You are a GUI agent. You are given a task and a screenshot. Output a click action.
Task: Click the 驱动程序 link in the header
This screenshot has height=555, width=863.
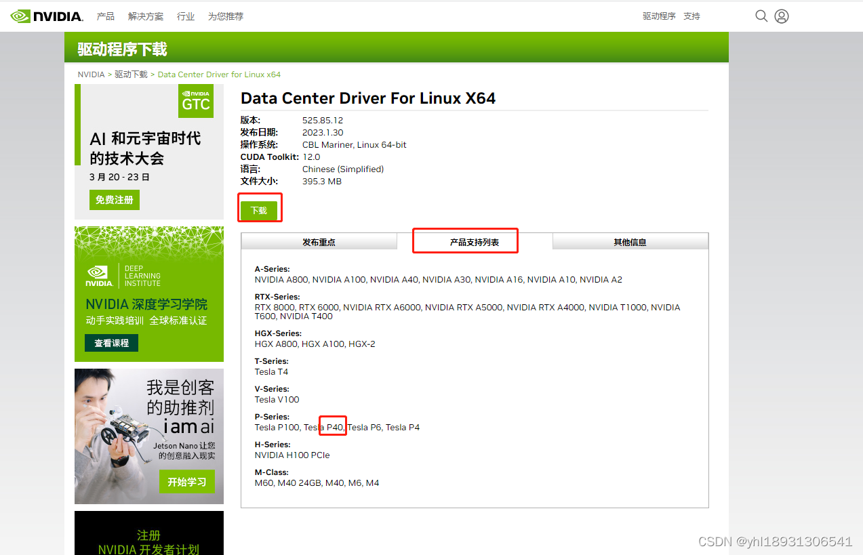[x=658, y=16]
